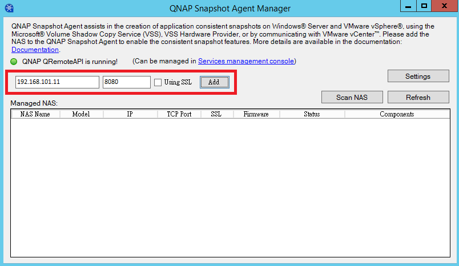Sort by Firmware column header
The image size is (459, 266).
tap(256, 114)
